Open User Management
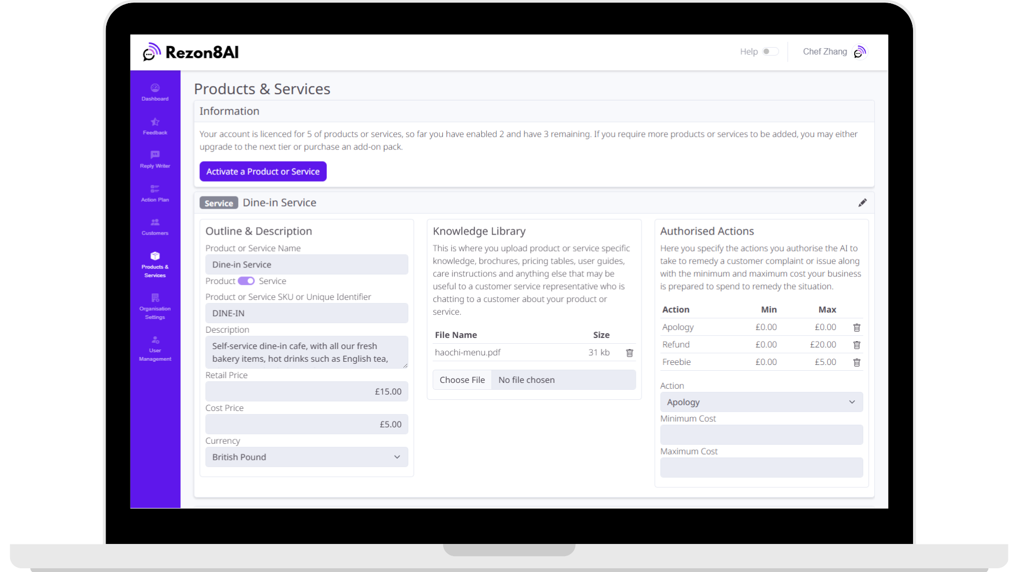Viewport: 1018px width, 572px height. (154, 348)
